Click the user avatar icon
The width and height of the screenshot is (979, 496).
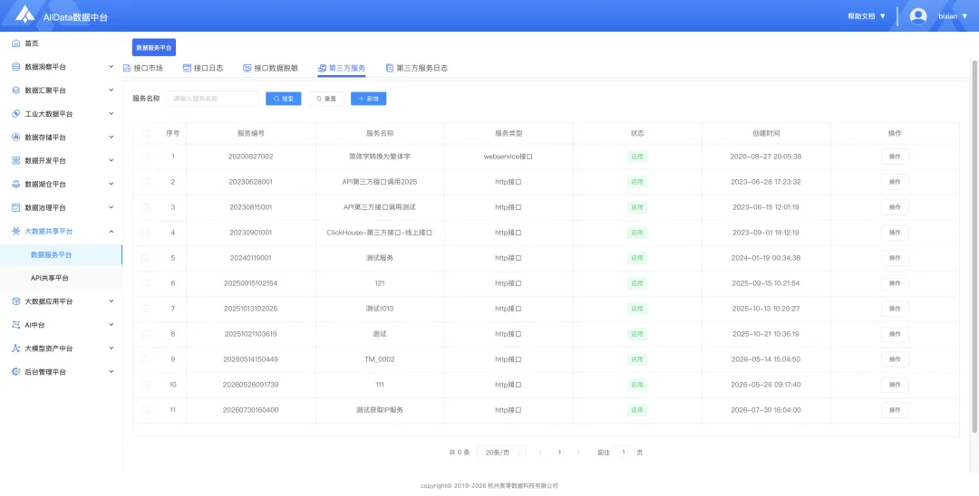[918, 16]
